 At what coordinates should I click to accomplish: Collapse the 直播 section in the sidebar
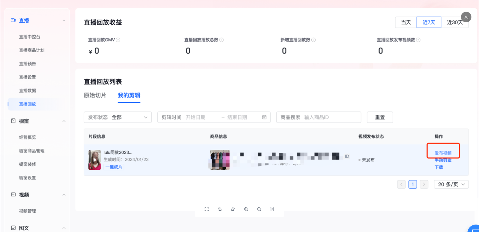(64, 20)
